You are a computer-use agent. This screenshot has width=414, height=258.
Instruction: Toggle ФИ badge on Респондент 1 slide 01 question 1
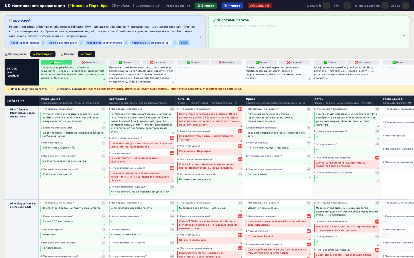[104, 109]
